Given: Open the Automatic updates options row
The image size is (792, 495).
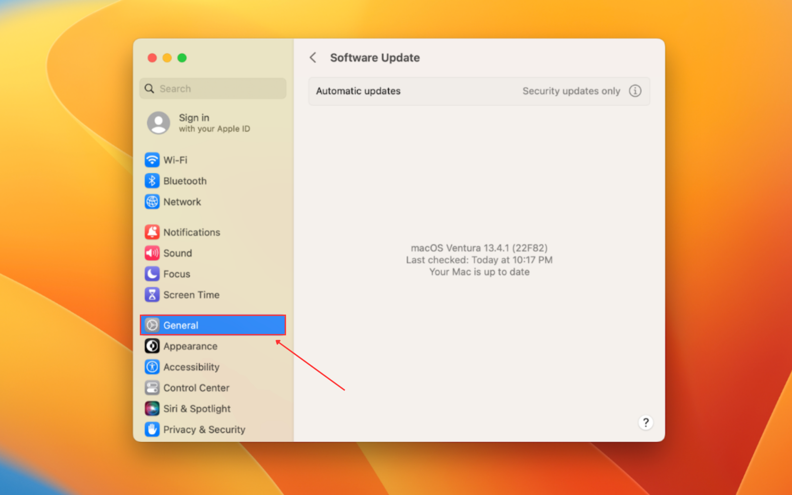Looking at the screenshot, I should point(479,91).
